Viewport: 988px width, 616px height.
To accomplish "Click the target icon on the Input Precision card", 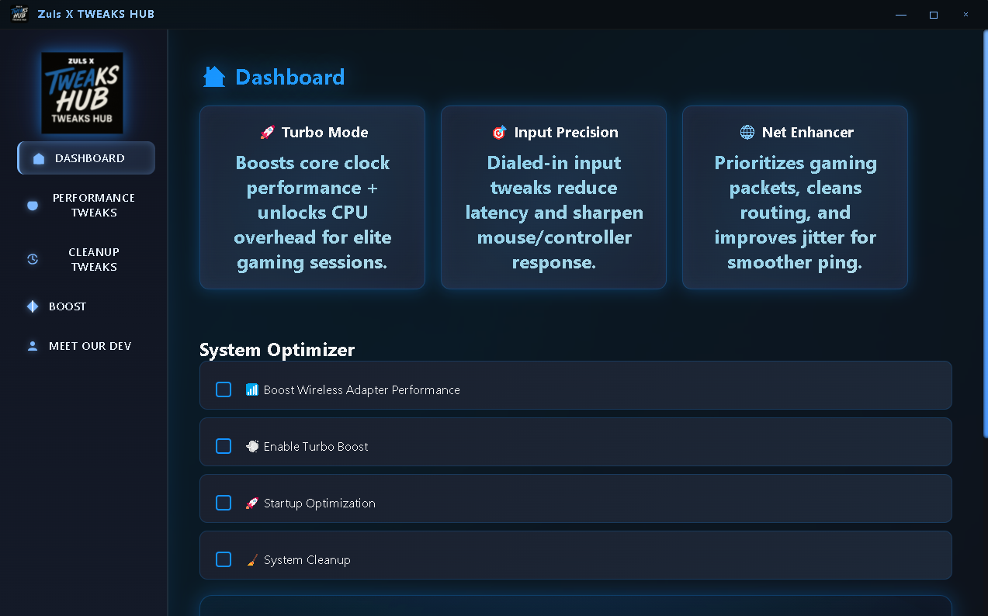I will point(499,133).
